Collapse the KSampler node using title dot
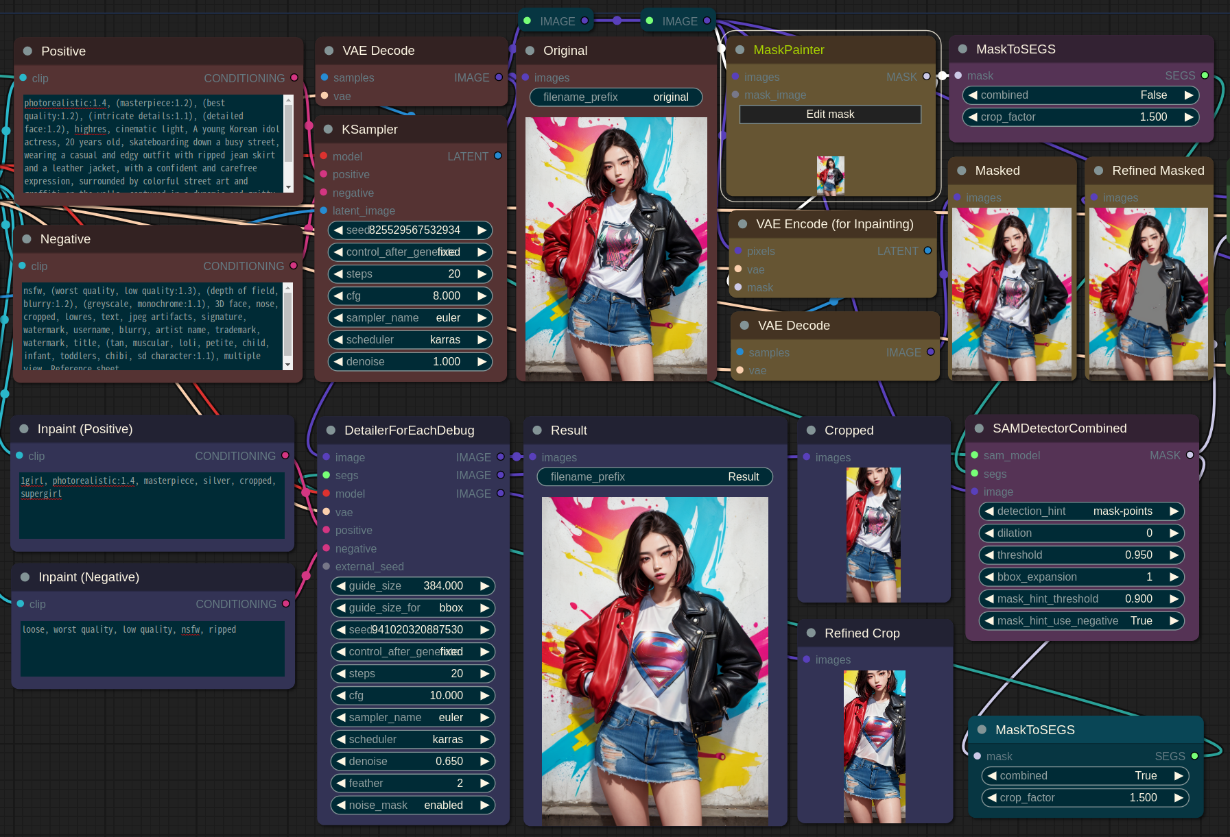1230x837 pixels. pyautogui.click(x=328, y=130)
